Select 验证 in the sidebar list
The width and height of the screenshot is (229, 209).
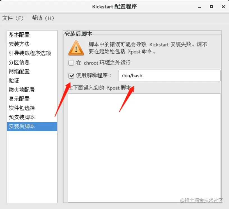32,80
